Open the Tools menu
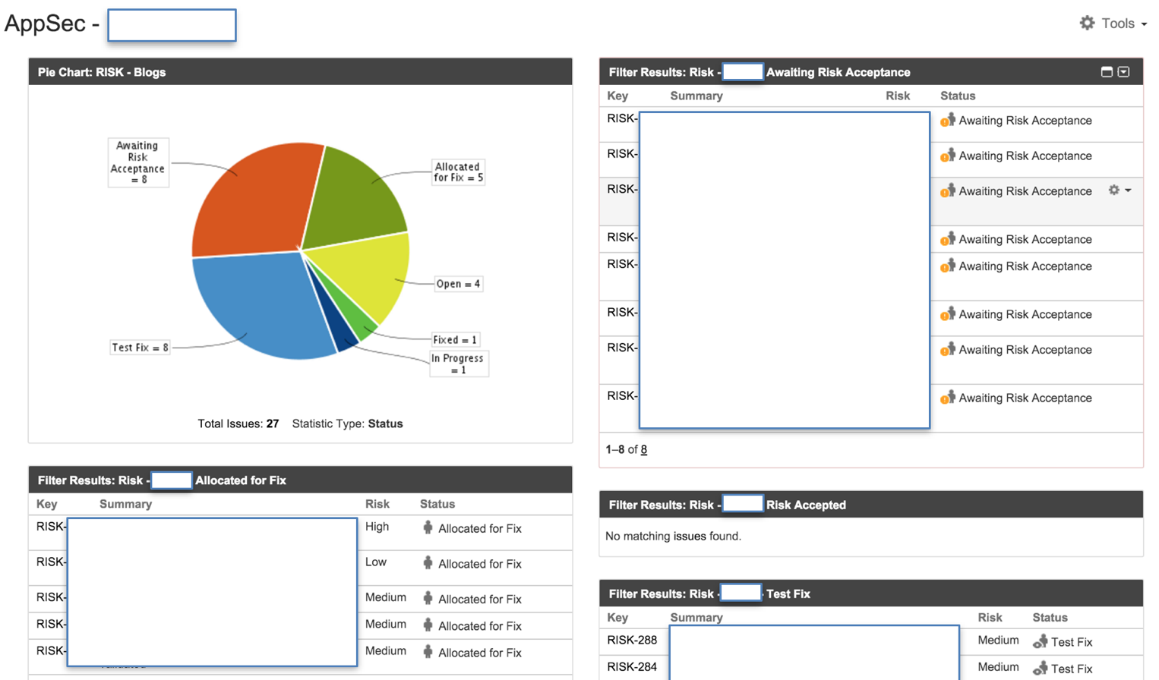Viewport: 1159px width, 680px height. (x=1117, y=23)
